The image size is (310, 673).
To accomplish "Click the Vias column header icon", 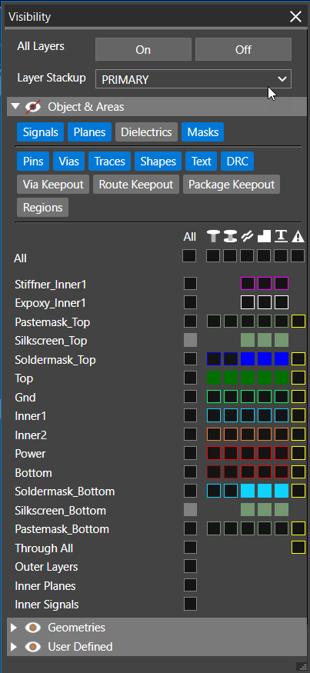I will pyautogui.click(x=230, y=236).
